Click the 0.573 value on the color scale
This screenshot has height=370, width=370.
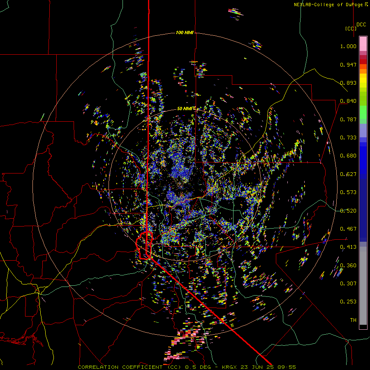(348, 192)
